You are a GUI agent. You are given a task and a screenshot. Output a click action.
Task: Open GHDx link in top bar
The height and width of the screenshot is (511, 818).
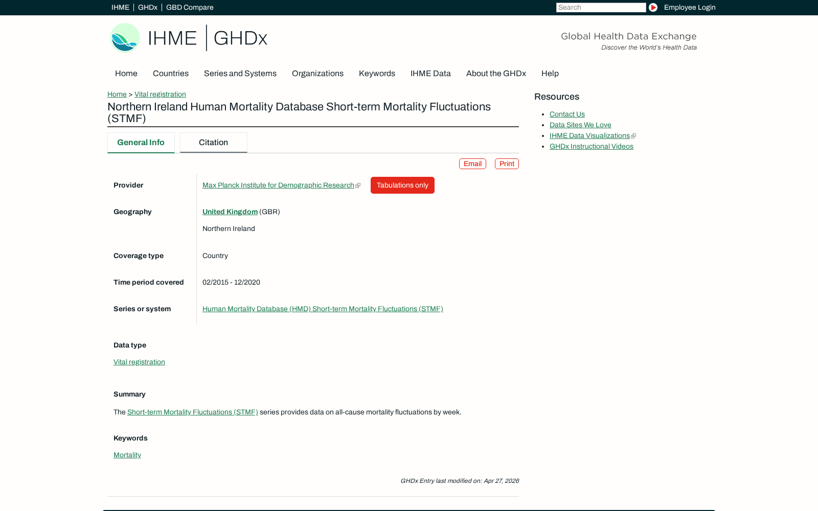click(148, 7)
